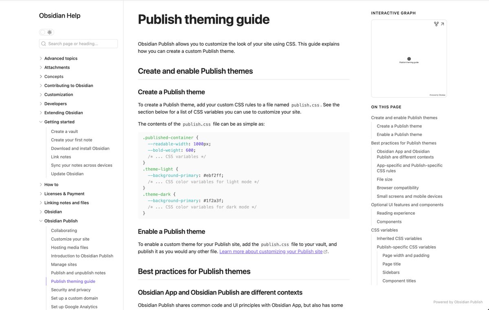Image resolution: width=489 pixels, height=310 pixels.
Task: Expand the interactive graph with arrow icon
Action: [443, 24]
